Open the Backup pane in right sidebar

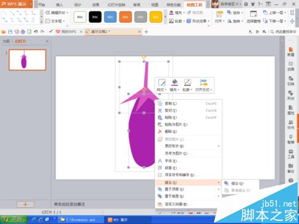click(291, 168)
